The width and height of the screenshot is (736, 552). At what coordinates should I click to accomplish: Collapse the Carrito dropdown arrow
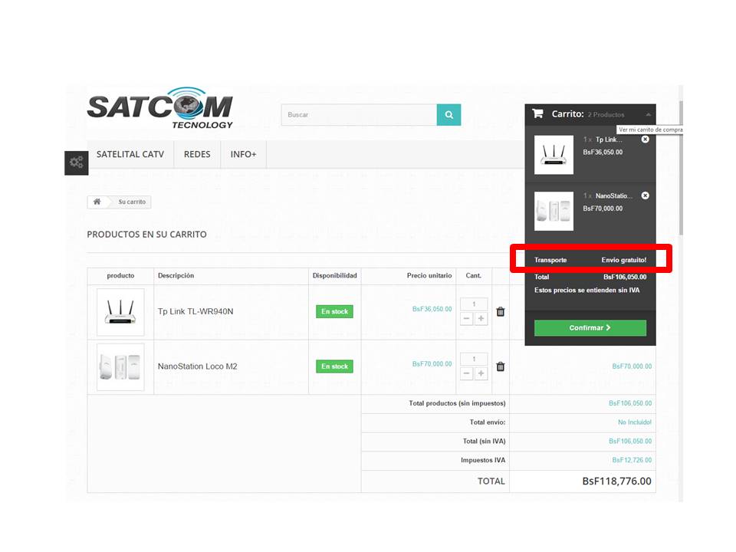tap(649, 114)
